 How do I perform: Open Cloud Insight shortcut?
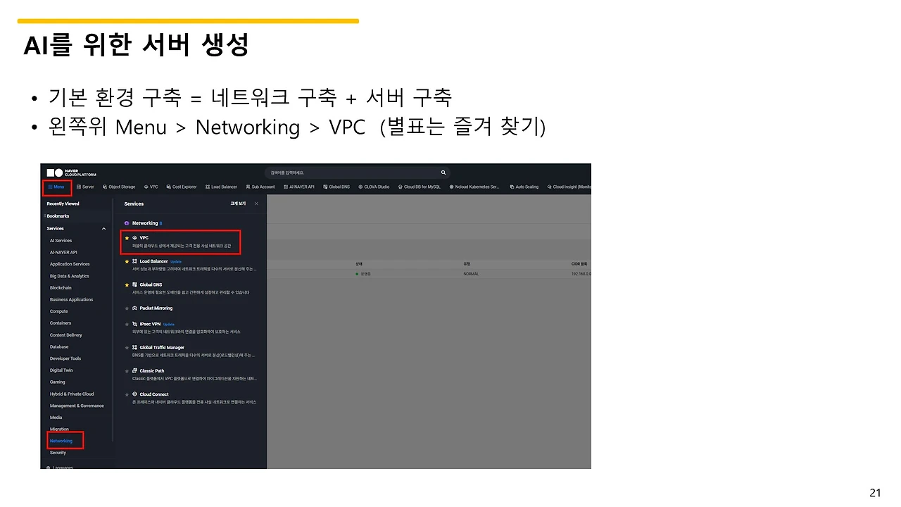pos(569,187)
